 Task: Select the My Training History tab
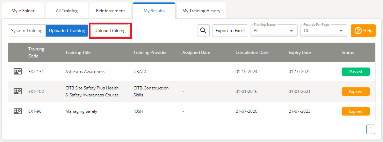[x=201, y=11]
